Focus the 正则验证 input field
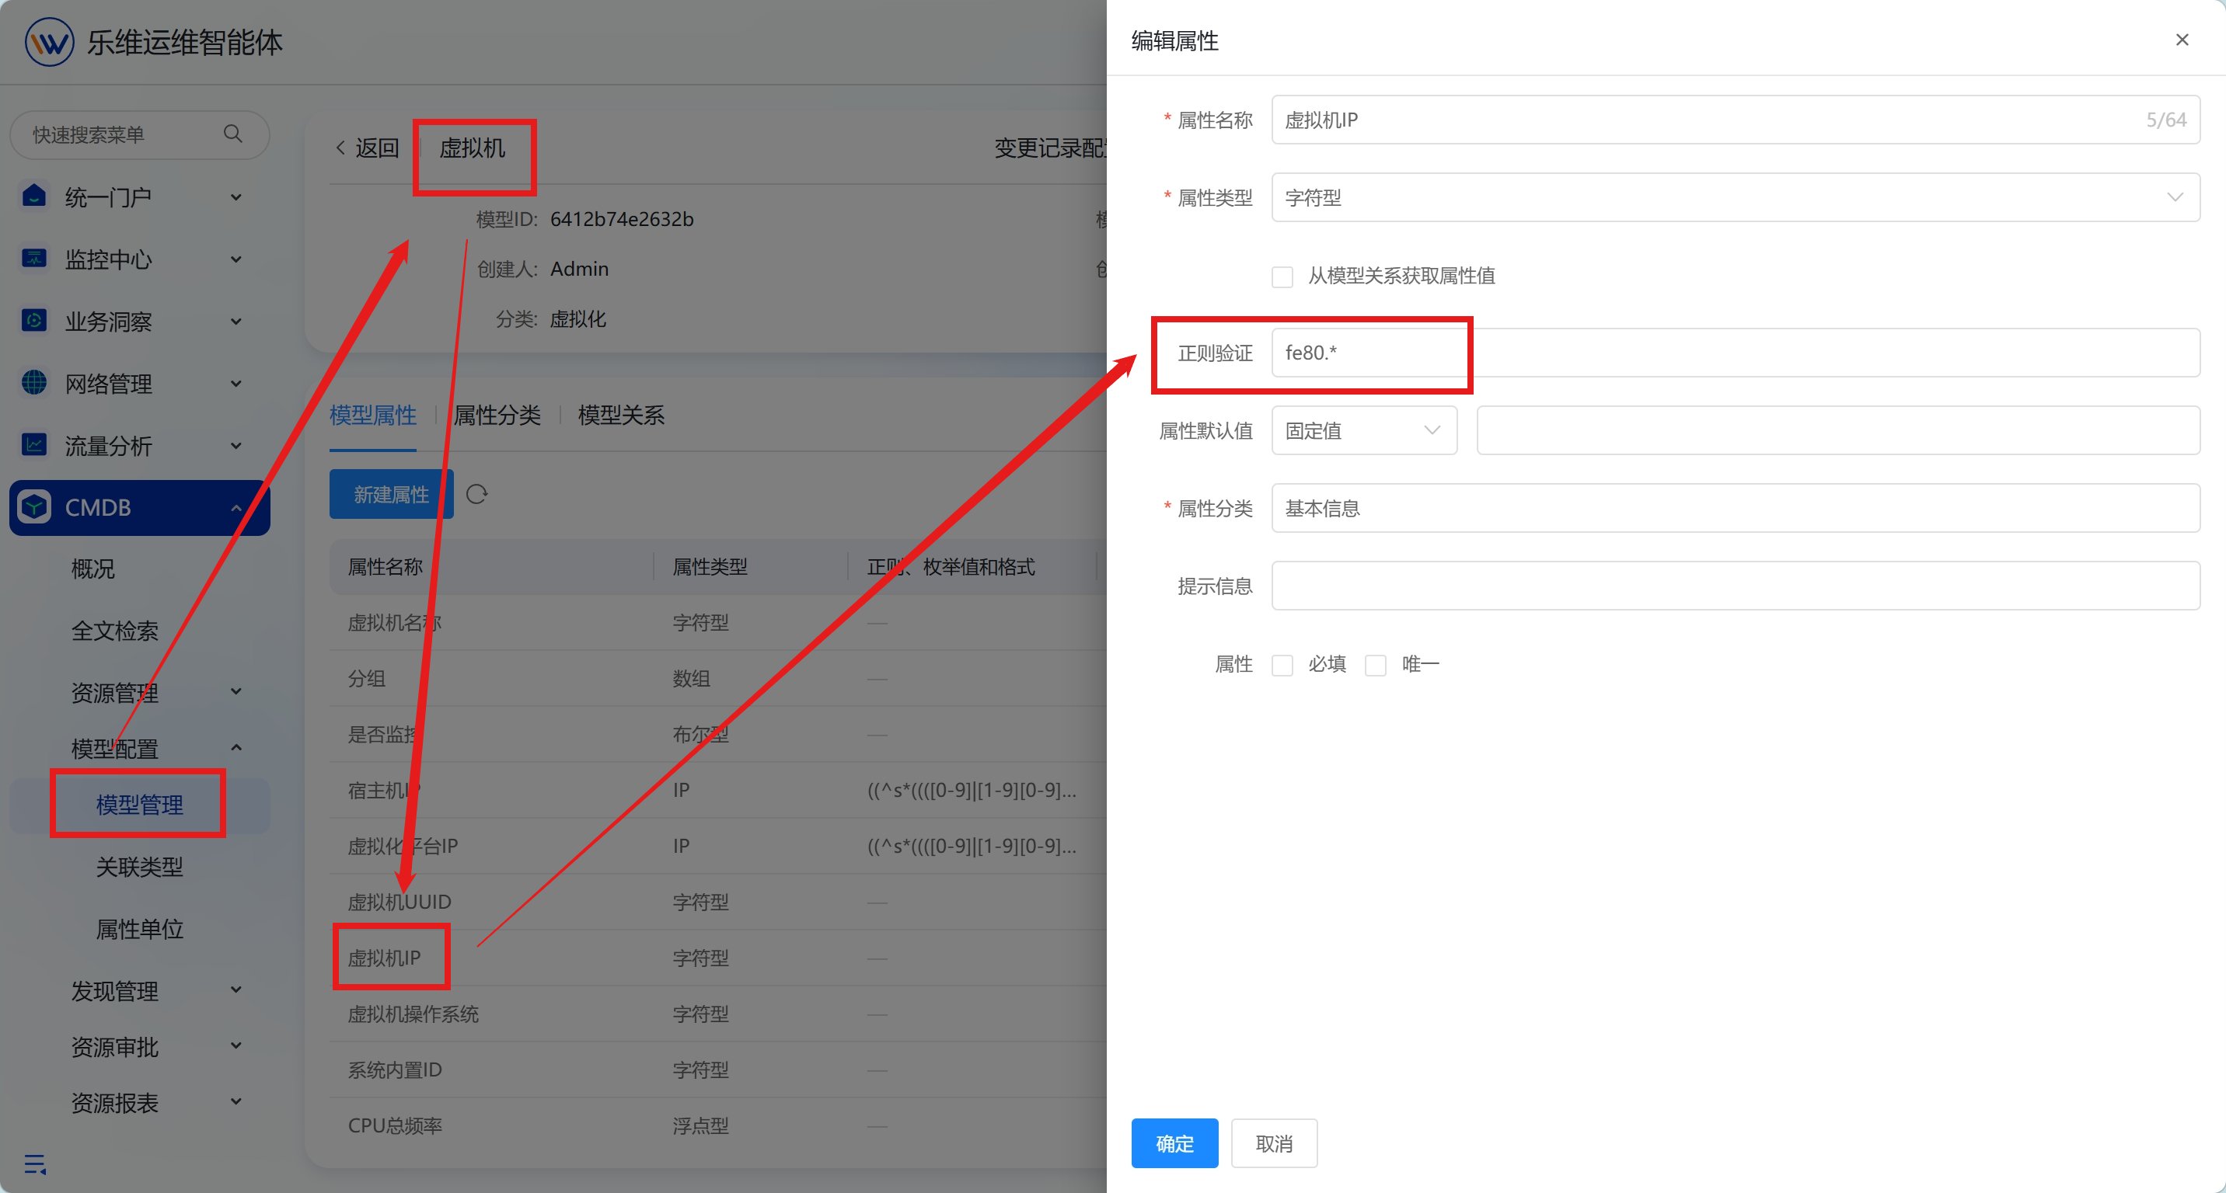Viewport: 2226px width, 1193px height. coord(1735,353)
